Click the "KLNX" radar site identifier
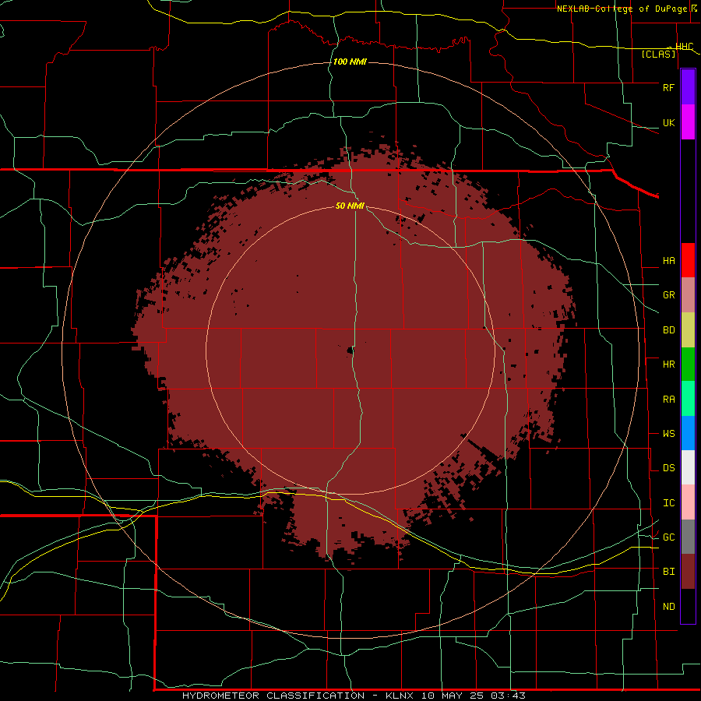This screenshot has height=701, width=701. point(400,696)
